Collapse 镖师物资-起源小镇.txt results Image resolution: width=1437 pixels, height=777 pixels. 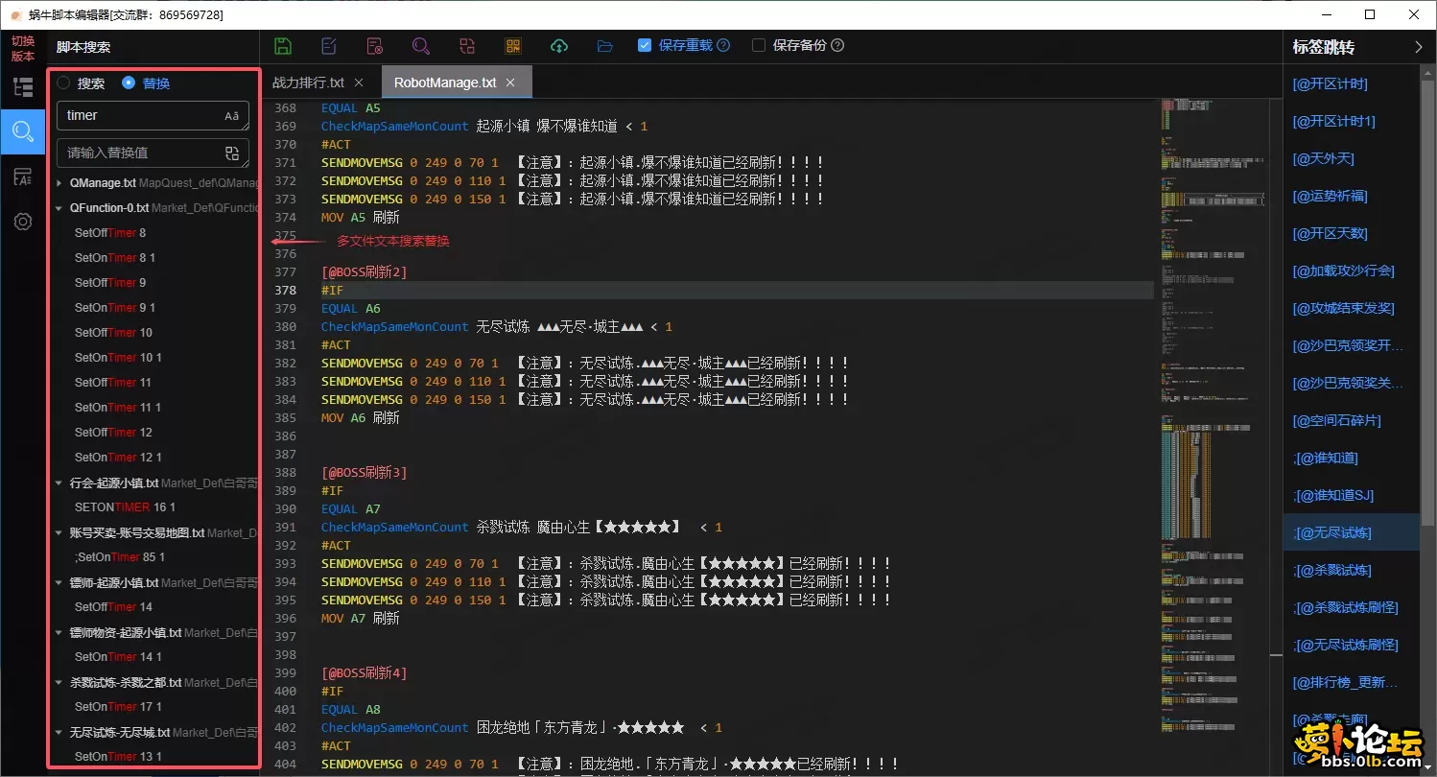pyautogui.click(x=59, y=633)
